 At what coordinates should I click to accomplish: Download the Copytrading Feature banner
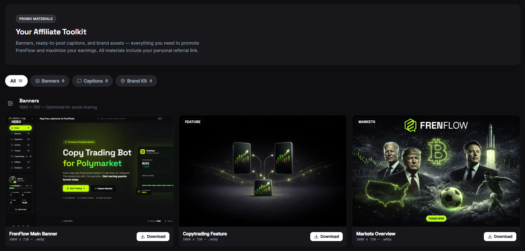point(326,237)
